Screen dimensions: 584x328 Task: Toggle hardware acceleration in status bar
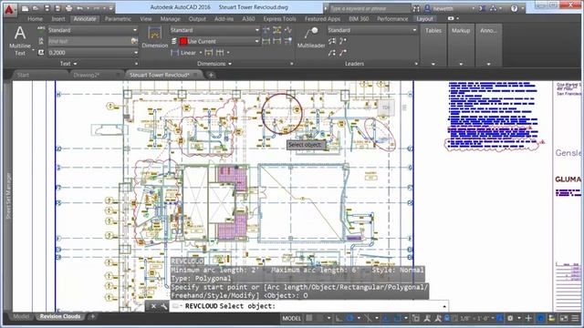[540, 318]
